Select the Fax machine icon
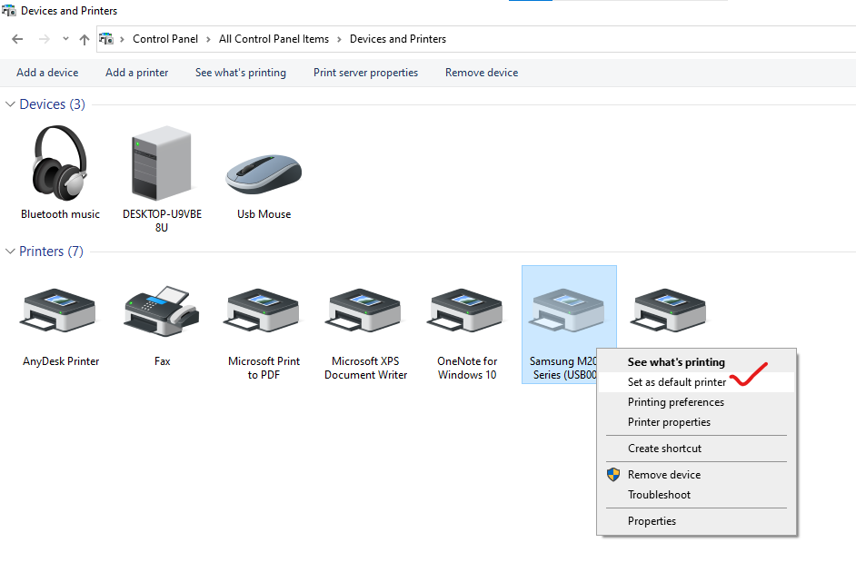This screenshot has height=582, width=856. [x=161, y=311]
